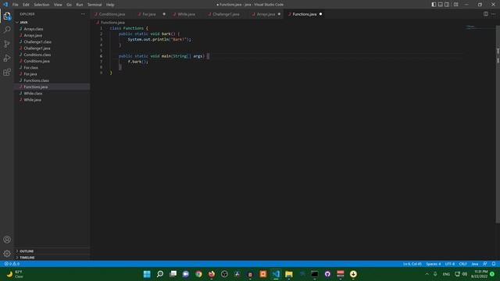Open the Windows Start menu

click(x=147, y=274)
